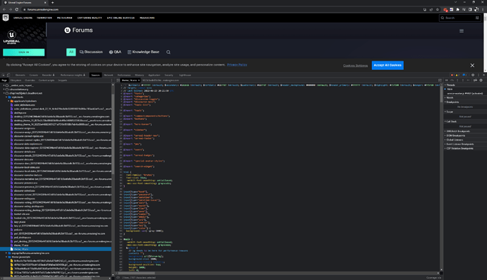Click the Forums header logo

pos(78,30)
